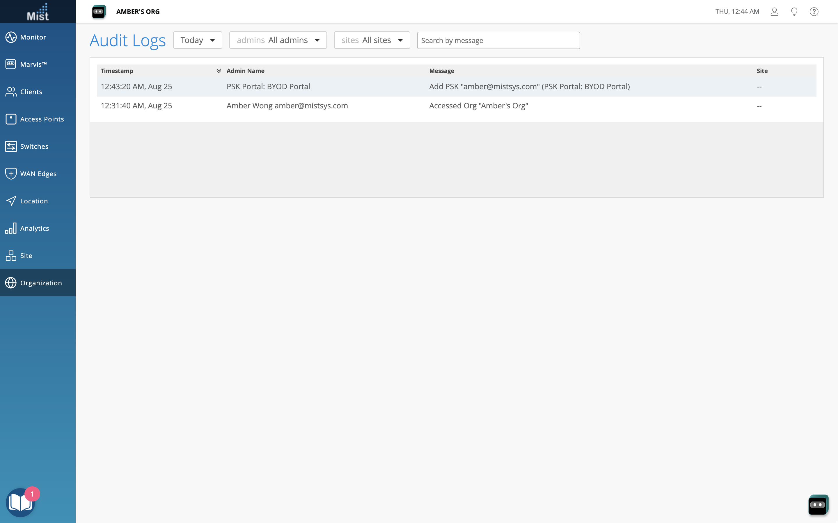Open the user account profile icon

pos(774,12)
